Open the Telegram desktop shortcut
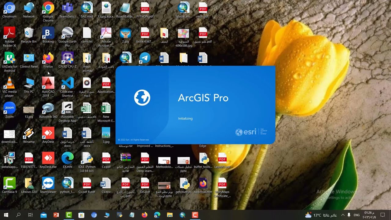This screenshot has width=391, height=220. click(145, 59)
